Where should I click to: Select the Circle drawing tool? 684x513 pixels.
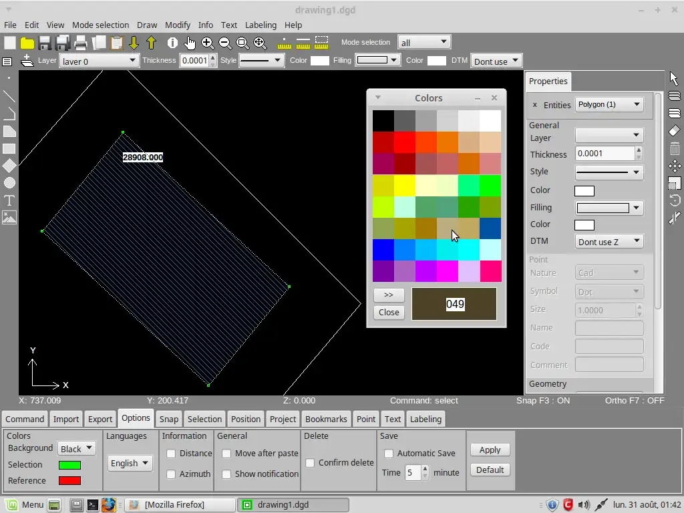click(x=9, y=183)
